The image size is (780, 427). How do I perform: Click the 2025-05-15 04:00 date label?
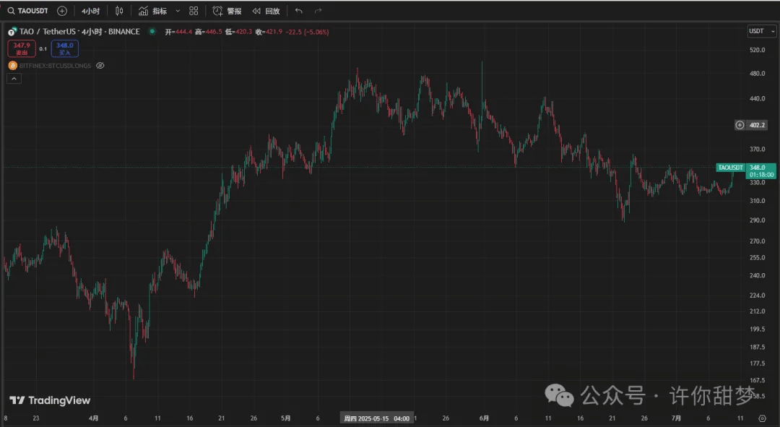pyautogui.click(x=377, y=418)
